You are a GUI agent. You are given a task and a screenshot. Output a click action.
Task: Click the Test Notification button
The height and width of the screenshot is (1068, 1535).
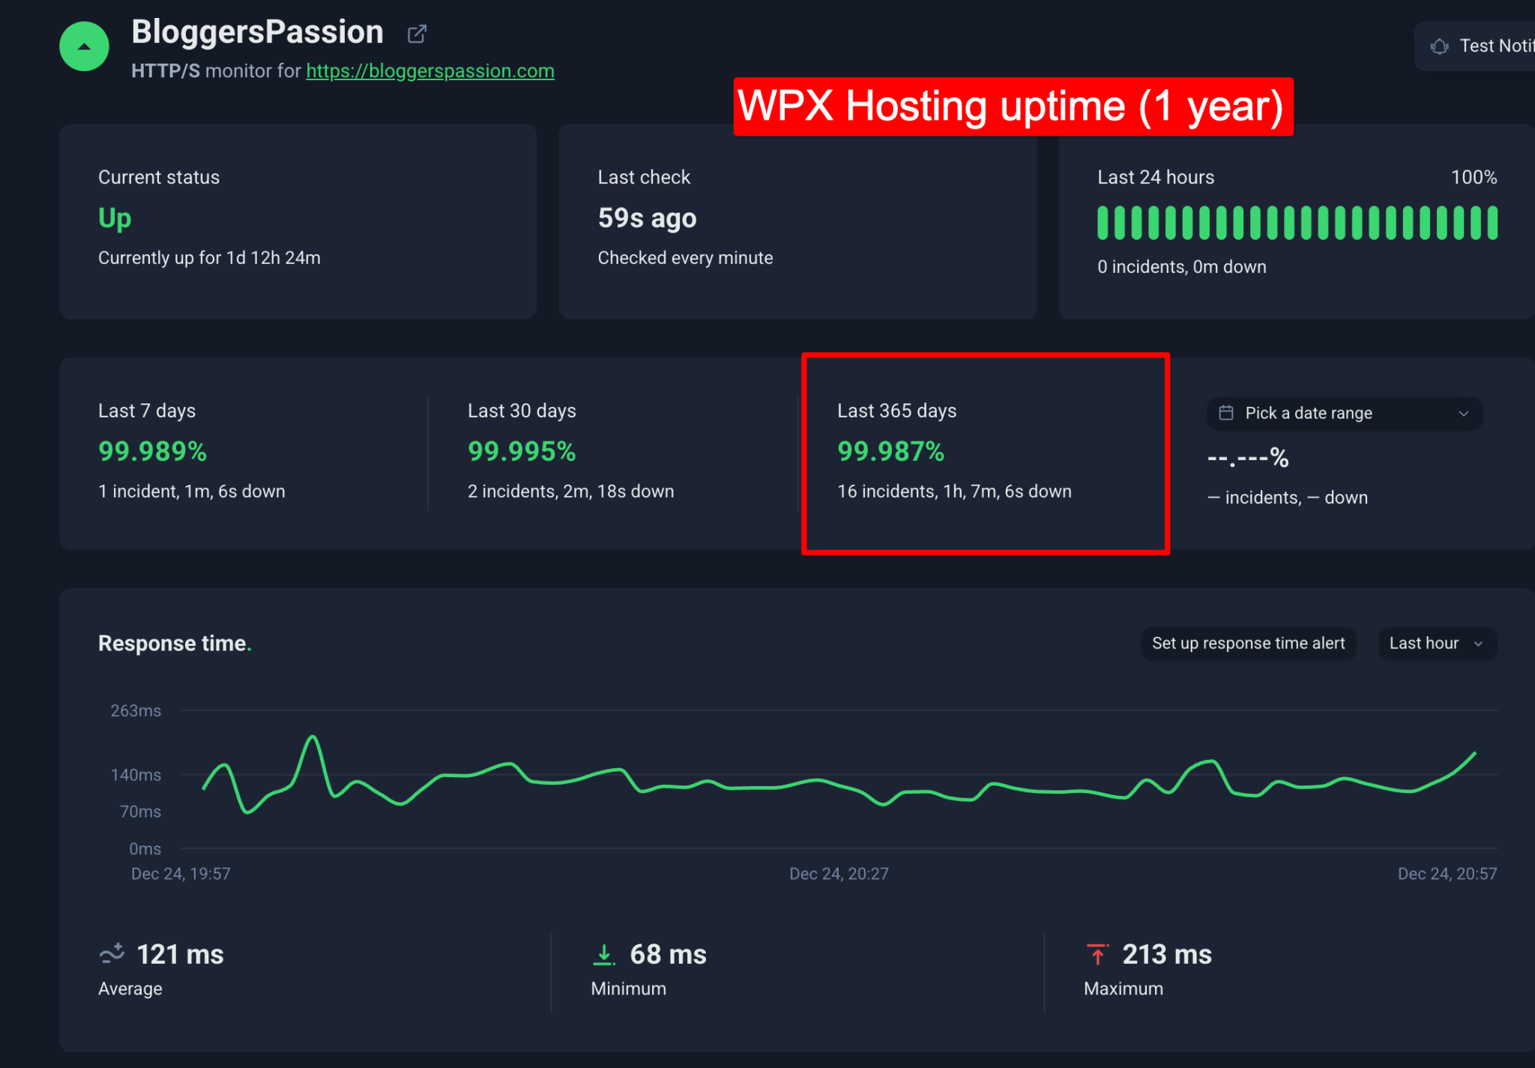click(x=1474, y=46)
